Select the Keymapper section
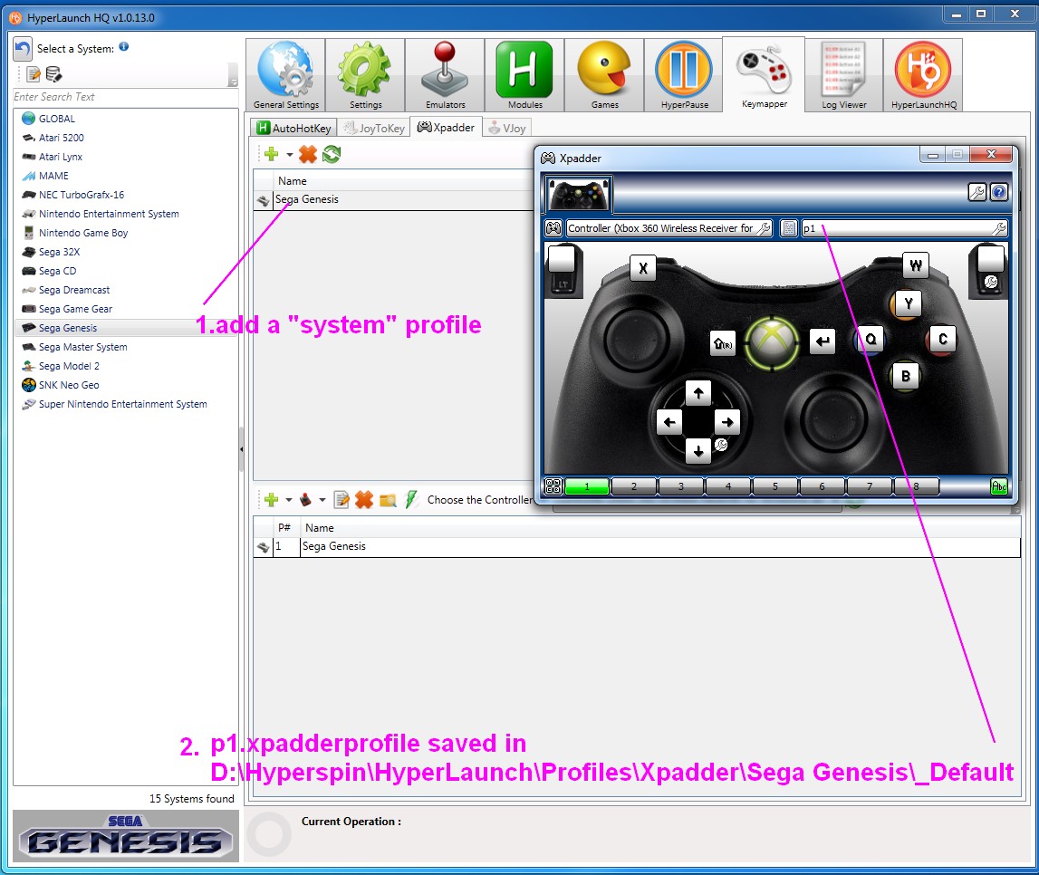Viewport: 1039px width, 875px height. 764,74
